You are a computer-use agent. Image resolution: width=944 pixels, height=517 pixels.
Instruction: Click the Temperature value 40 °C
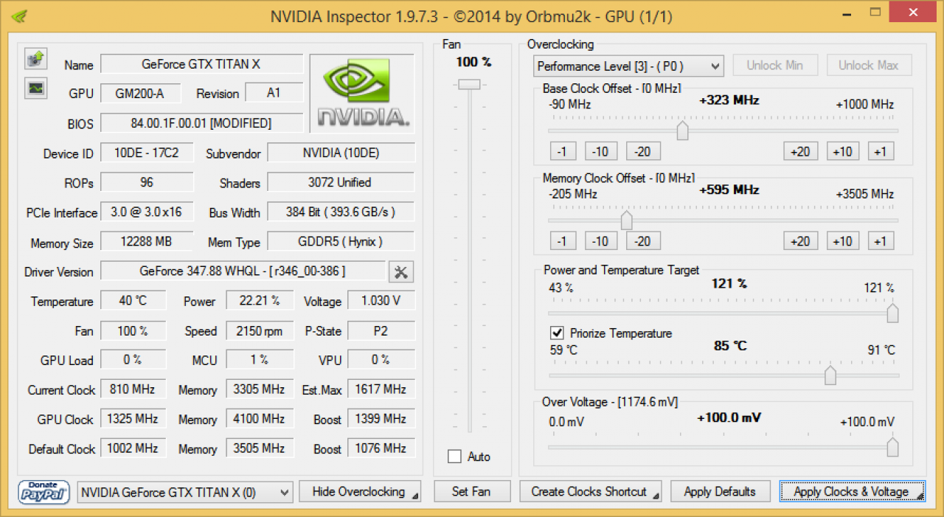point(133,301)
